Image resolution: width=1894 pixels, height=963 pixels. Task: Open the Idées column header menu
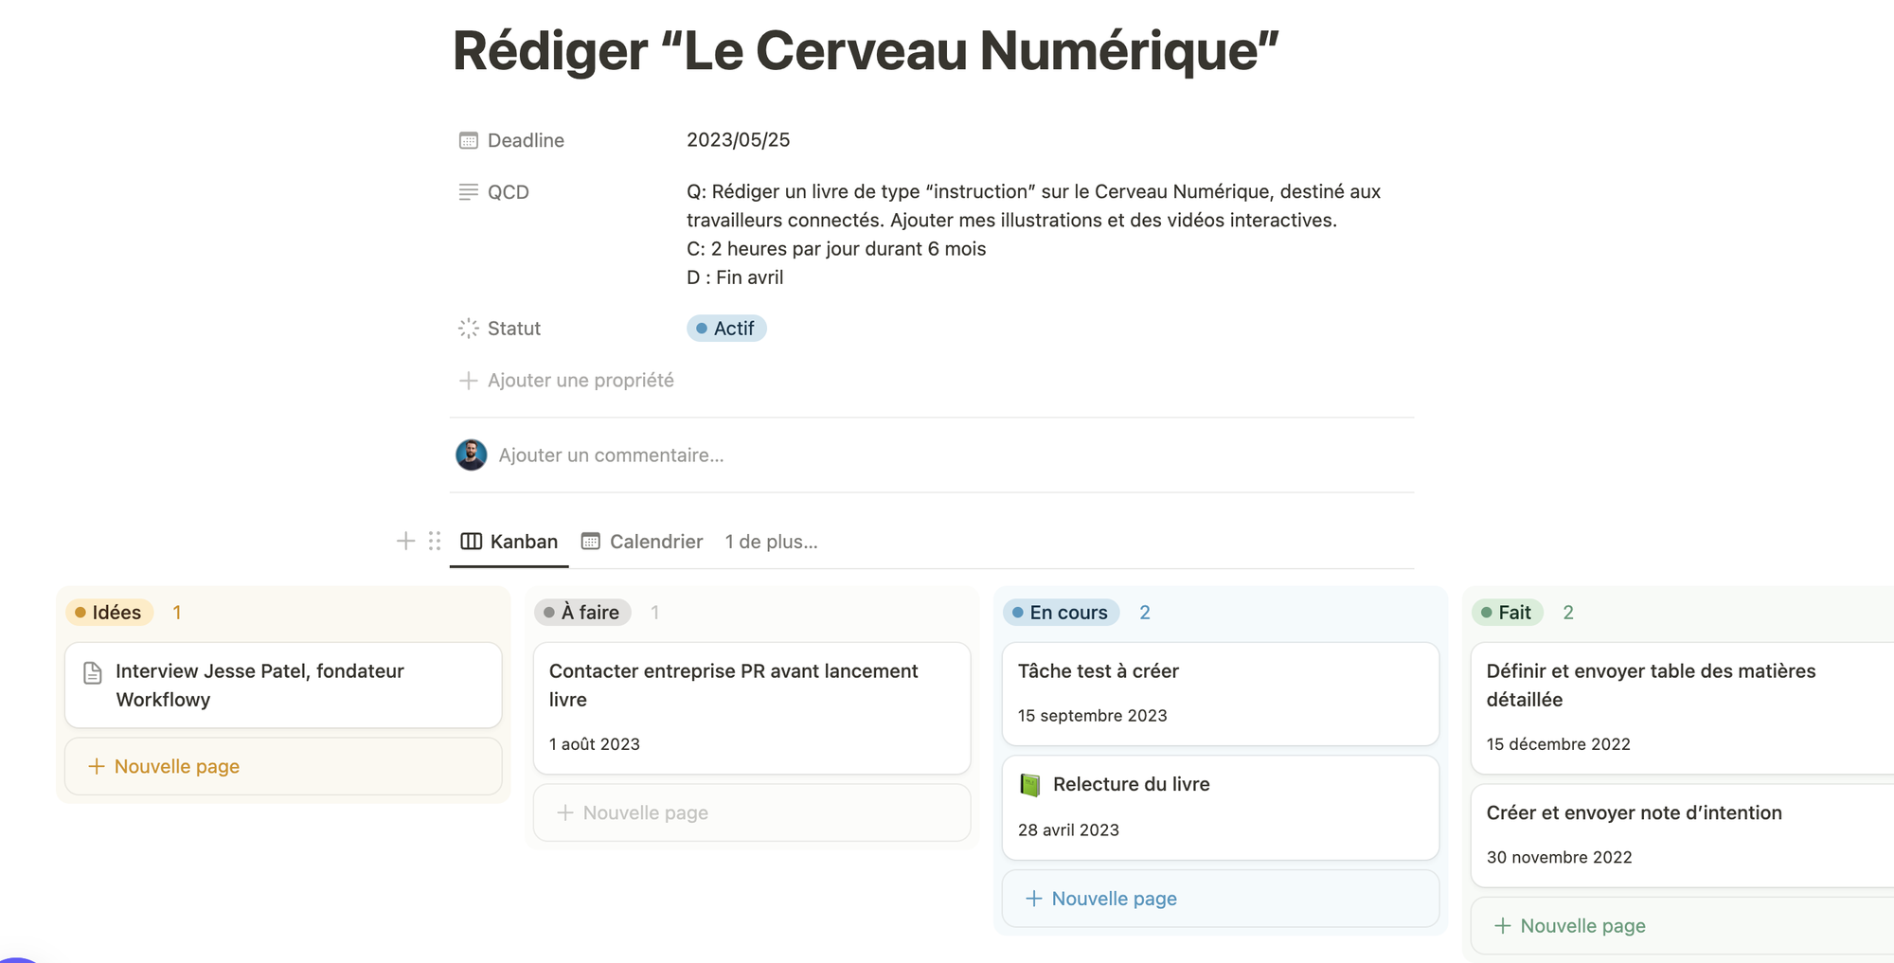[109, 612]
